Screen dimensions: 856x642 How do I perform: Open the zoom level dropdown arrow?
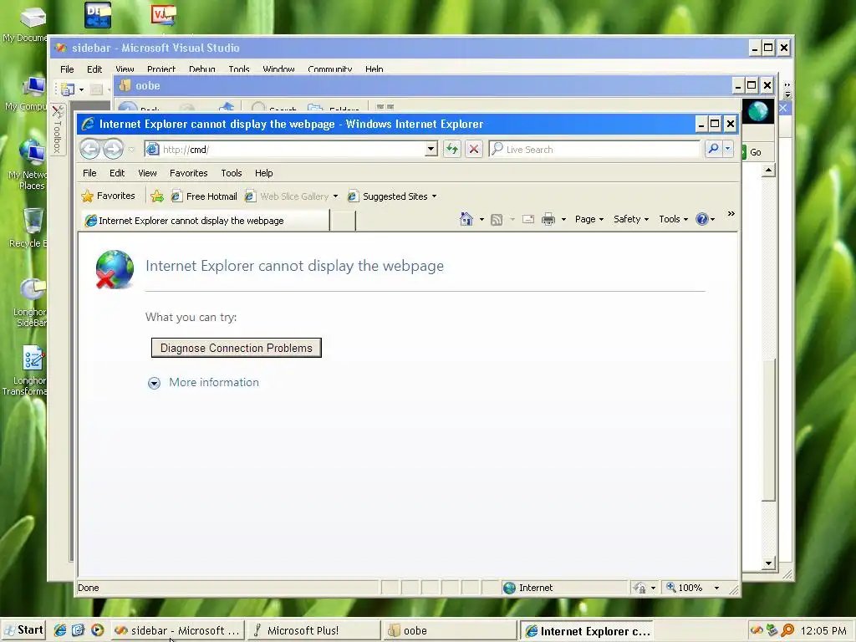[716, 588]
